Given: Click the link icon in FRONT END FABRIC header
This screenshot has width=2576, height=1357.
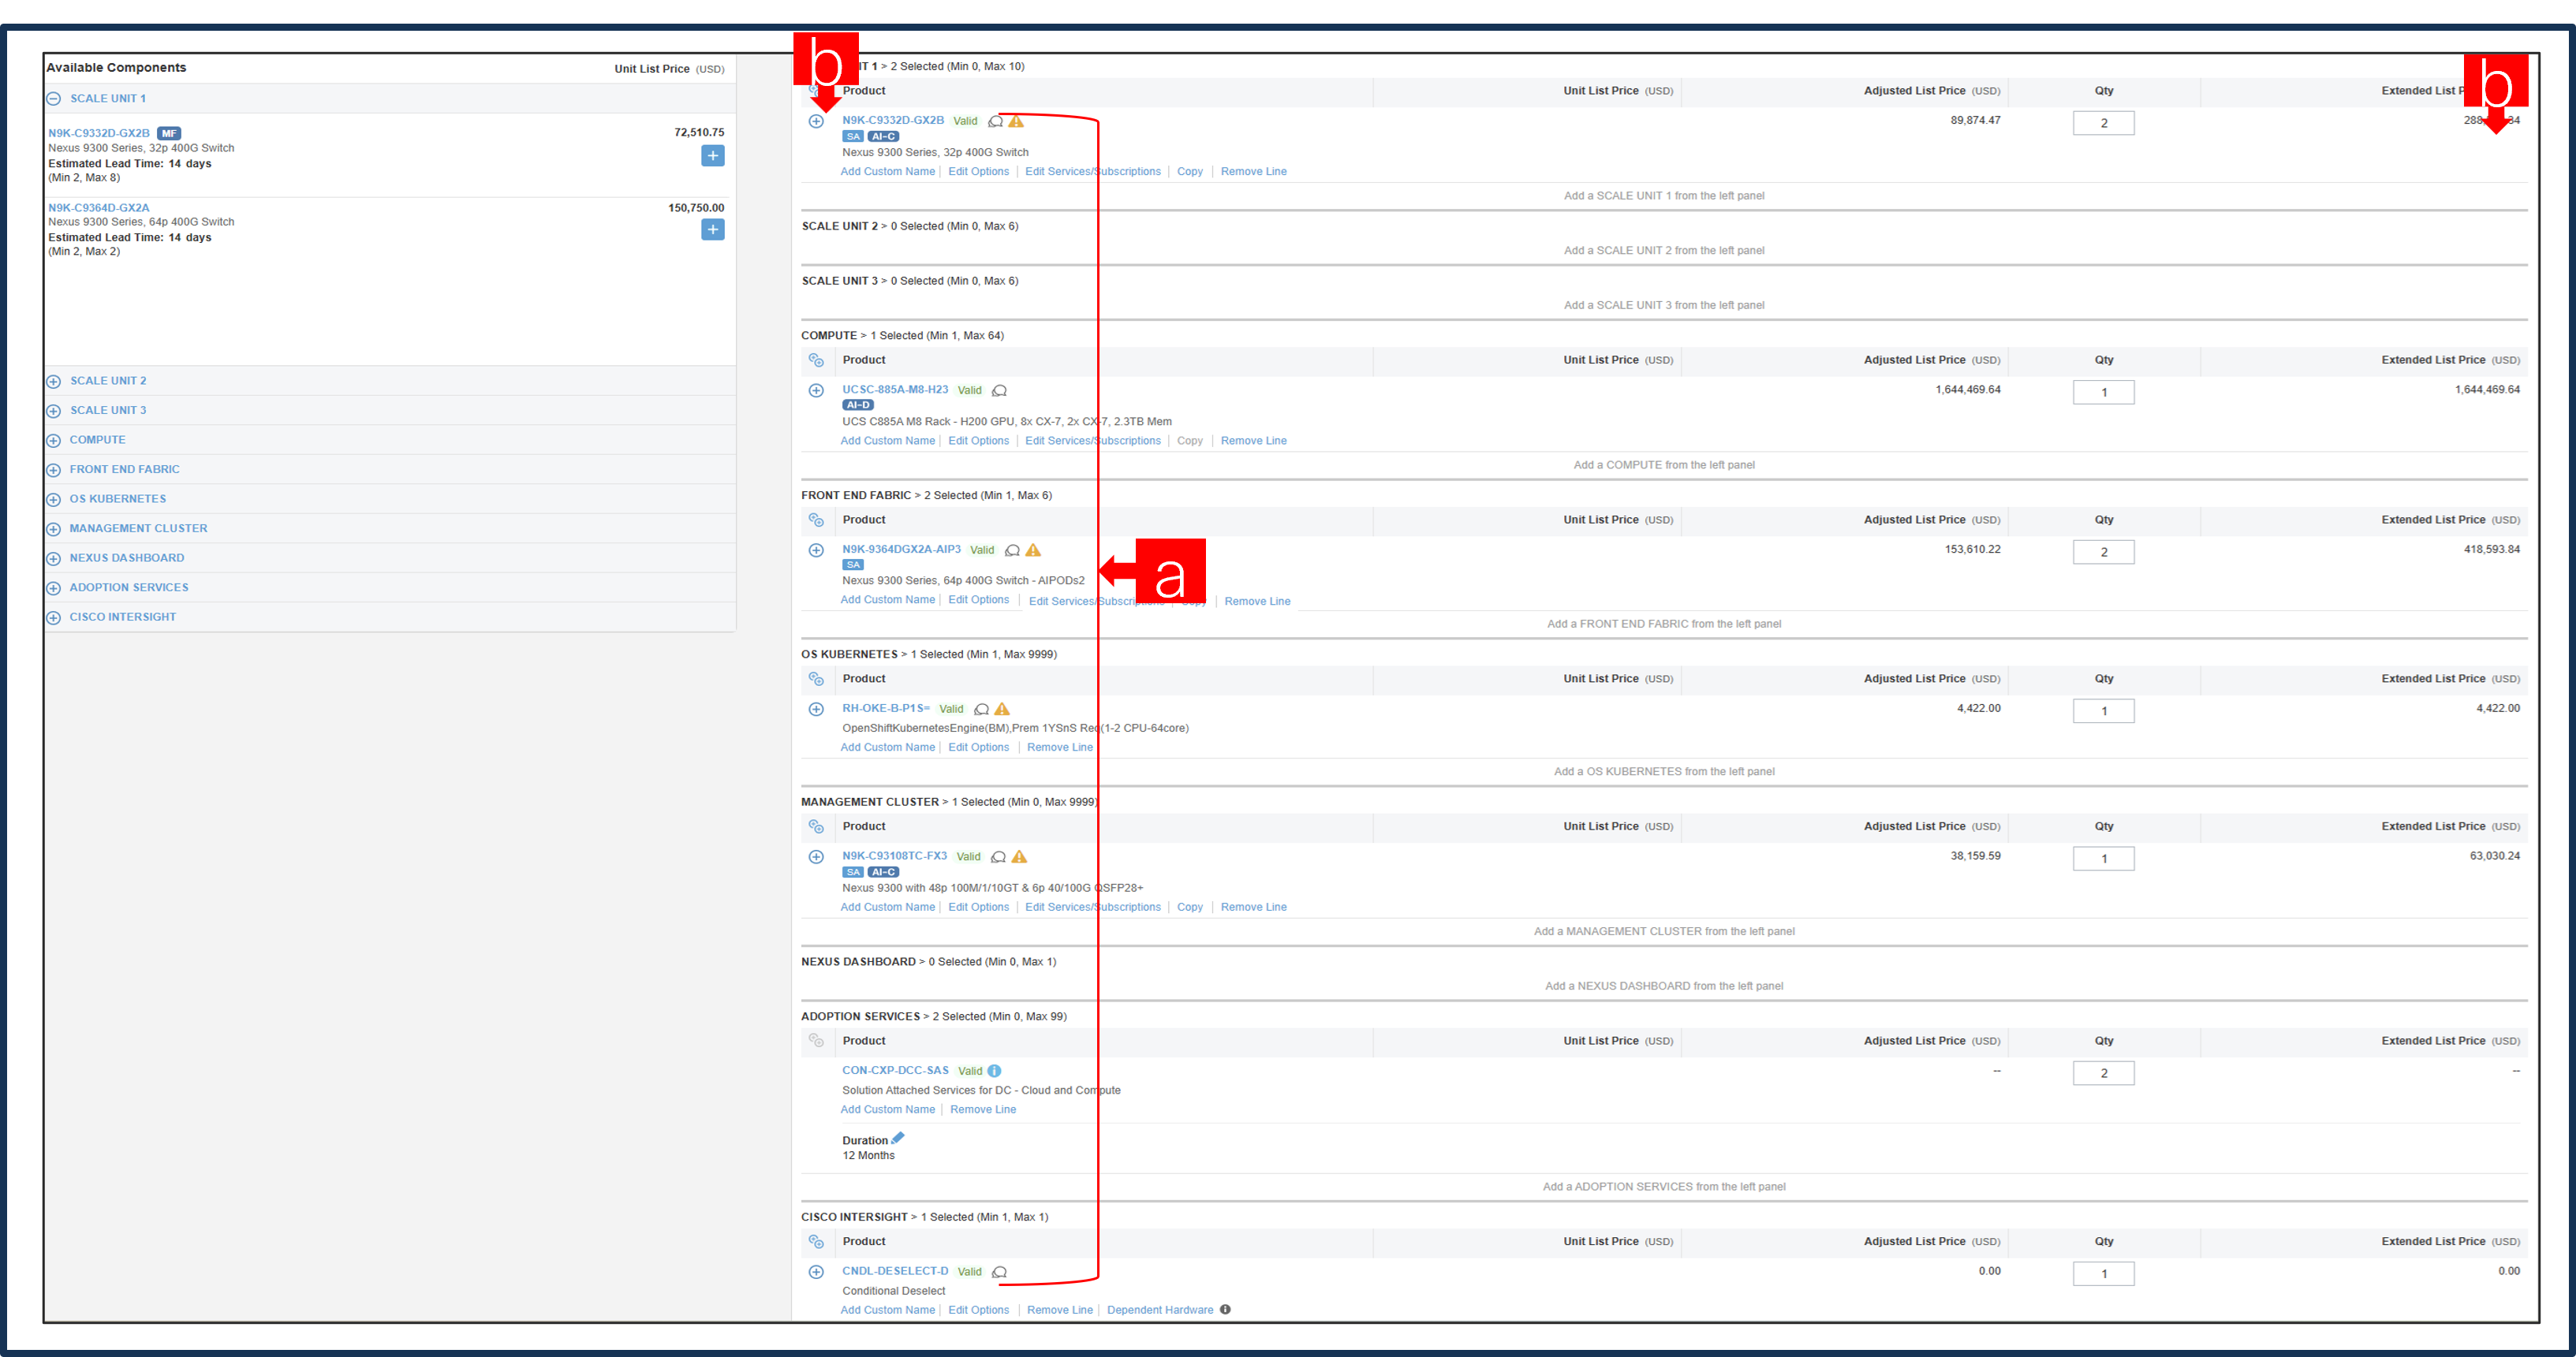Looking at the screenshot, I should (x=816, y=519).
